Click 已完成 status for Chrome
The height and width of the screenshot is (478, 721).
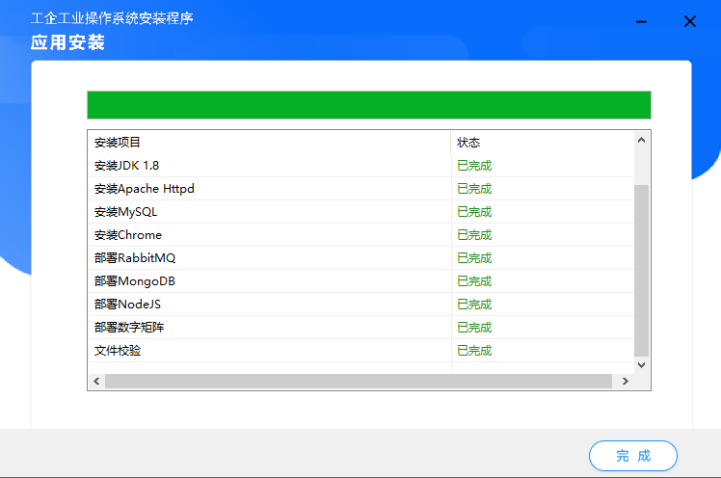[474, 235]
